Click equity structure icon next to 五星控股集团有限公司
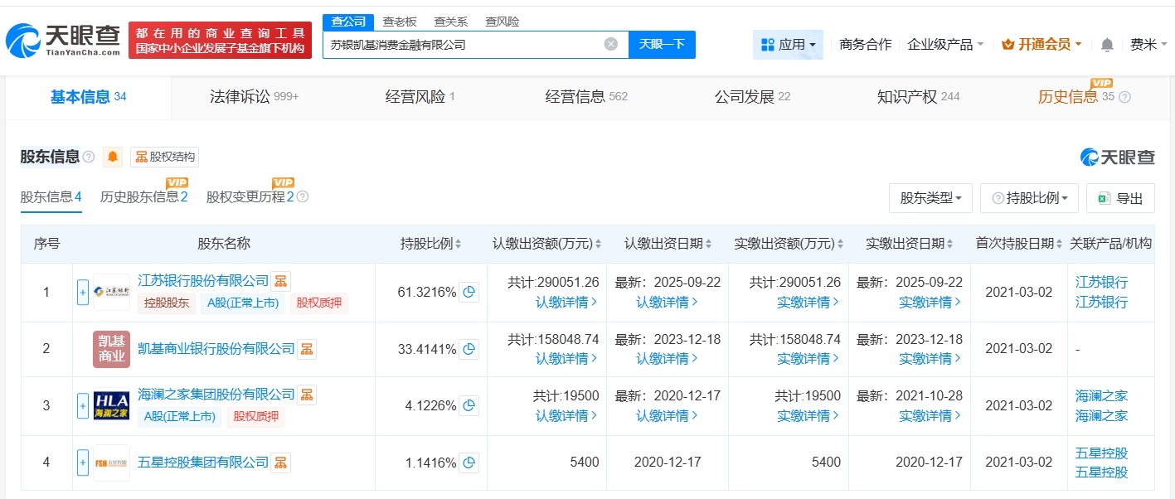Screen dimensions: 1175x499 (x=281, y=462)
